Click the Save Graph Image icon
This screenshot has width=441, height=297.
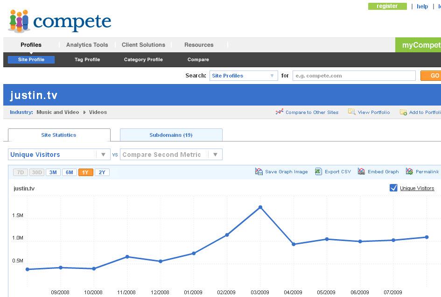pyautogui.click(x=259, y=172)
